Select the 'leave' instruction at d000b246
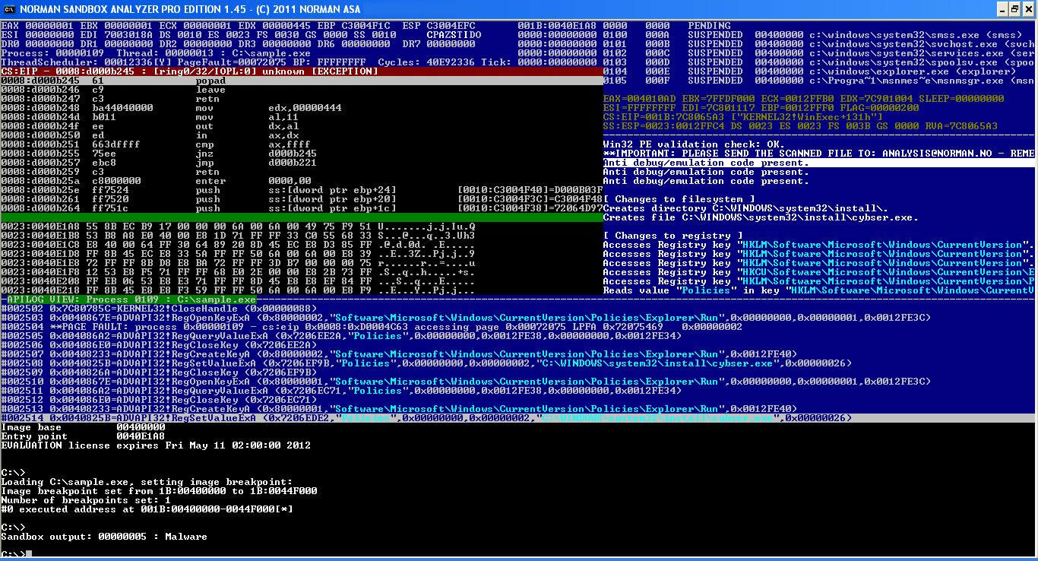This screenshot has height=561, width=1038. 302,90
